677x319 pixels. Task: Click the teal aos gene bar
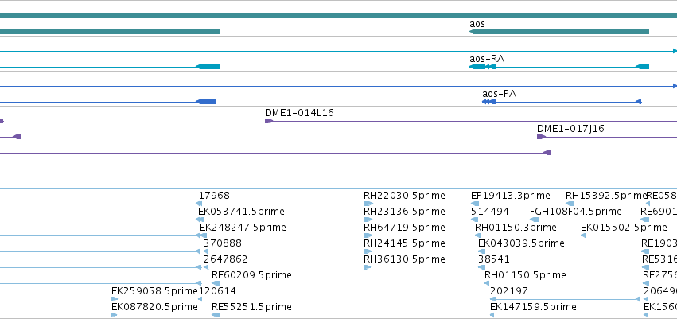559,32
